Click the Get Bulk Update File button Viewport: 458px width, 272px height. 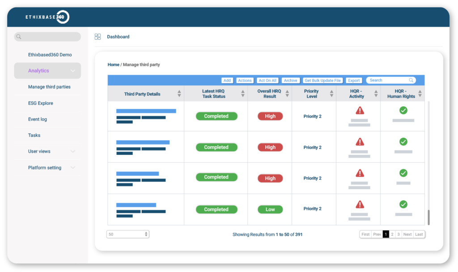[x=322, y=81]
